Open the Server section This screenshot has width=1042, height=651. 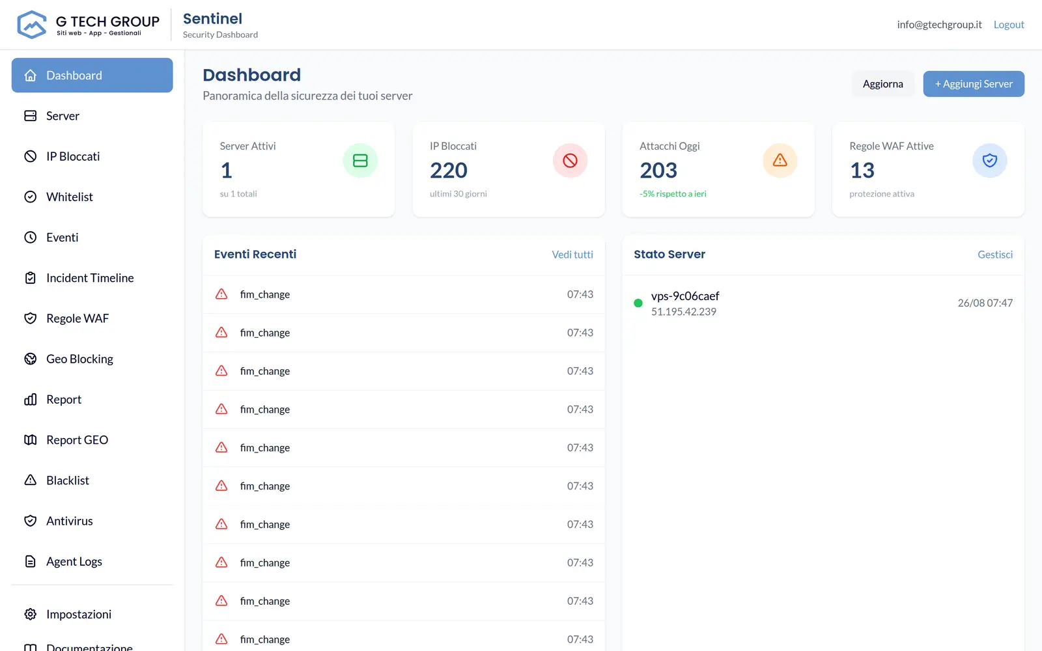pos(92,116)
